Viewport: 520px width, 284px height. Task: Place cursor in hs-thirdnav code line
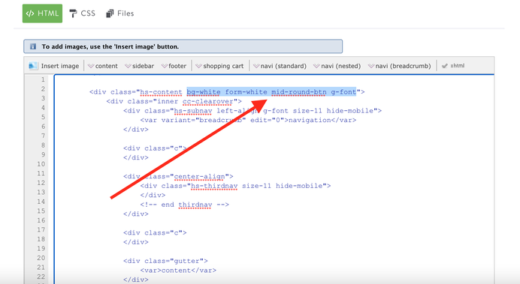pyautogui.click(x=235, y=186)
